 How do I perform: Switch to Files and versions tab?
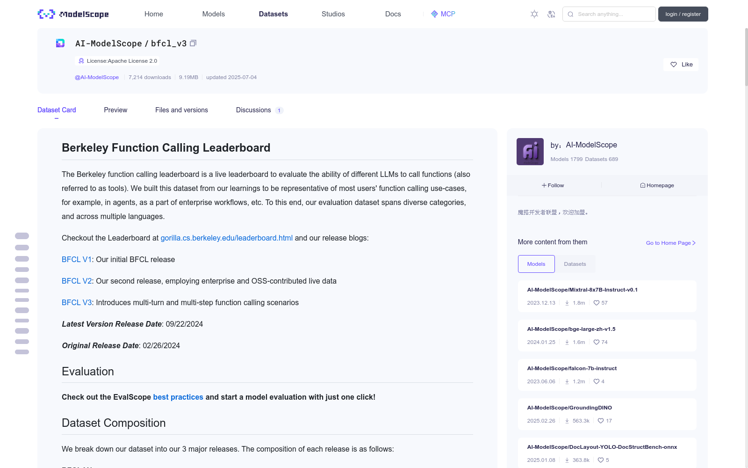[x=181, y=110]
